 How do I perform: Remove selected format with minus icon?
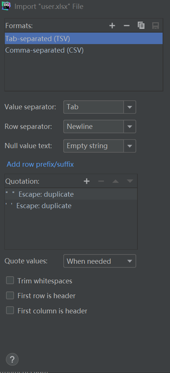point(127,26)
